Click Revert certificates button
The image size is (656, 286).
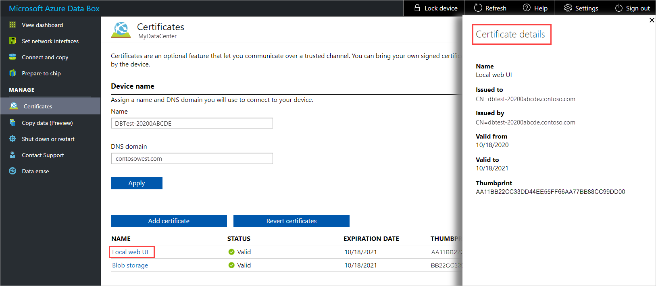292,221
